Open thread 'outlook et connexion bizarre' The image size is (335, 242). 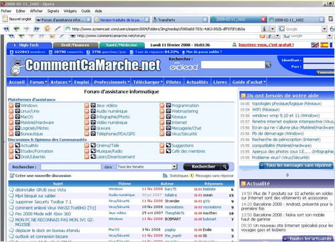(42, 236)
